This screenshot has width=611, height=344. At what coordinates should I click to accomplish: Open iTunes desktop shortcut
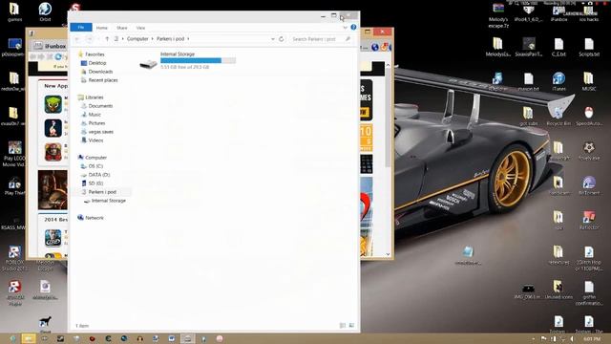coord(558,81)
